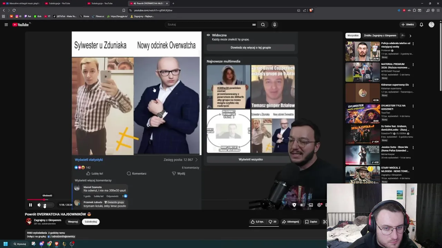Open IG bookmark
Screen dimensions: 442x248
click(x=19, y=16)
